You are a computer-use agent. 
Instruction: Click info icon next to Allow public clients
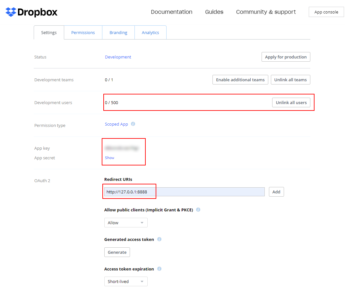coord(198,210)
